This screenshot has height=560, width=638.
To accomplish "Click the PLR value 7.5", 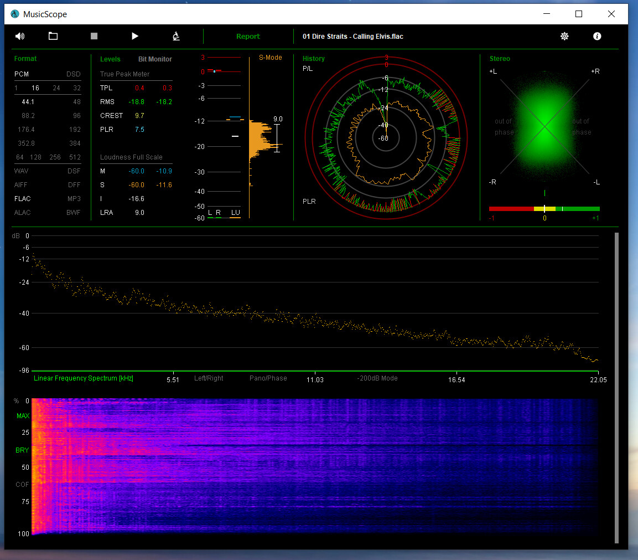I will (x=139, y=130).
